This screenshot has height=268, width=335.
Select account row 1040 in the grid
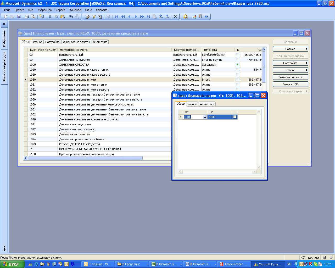coord(97,94)
